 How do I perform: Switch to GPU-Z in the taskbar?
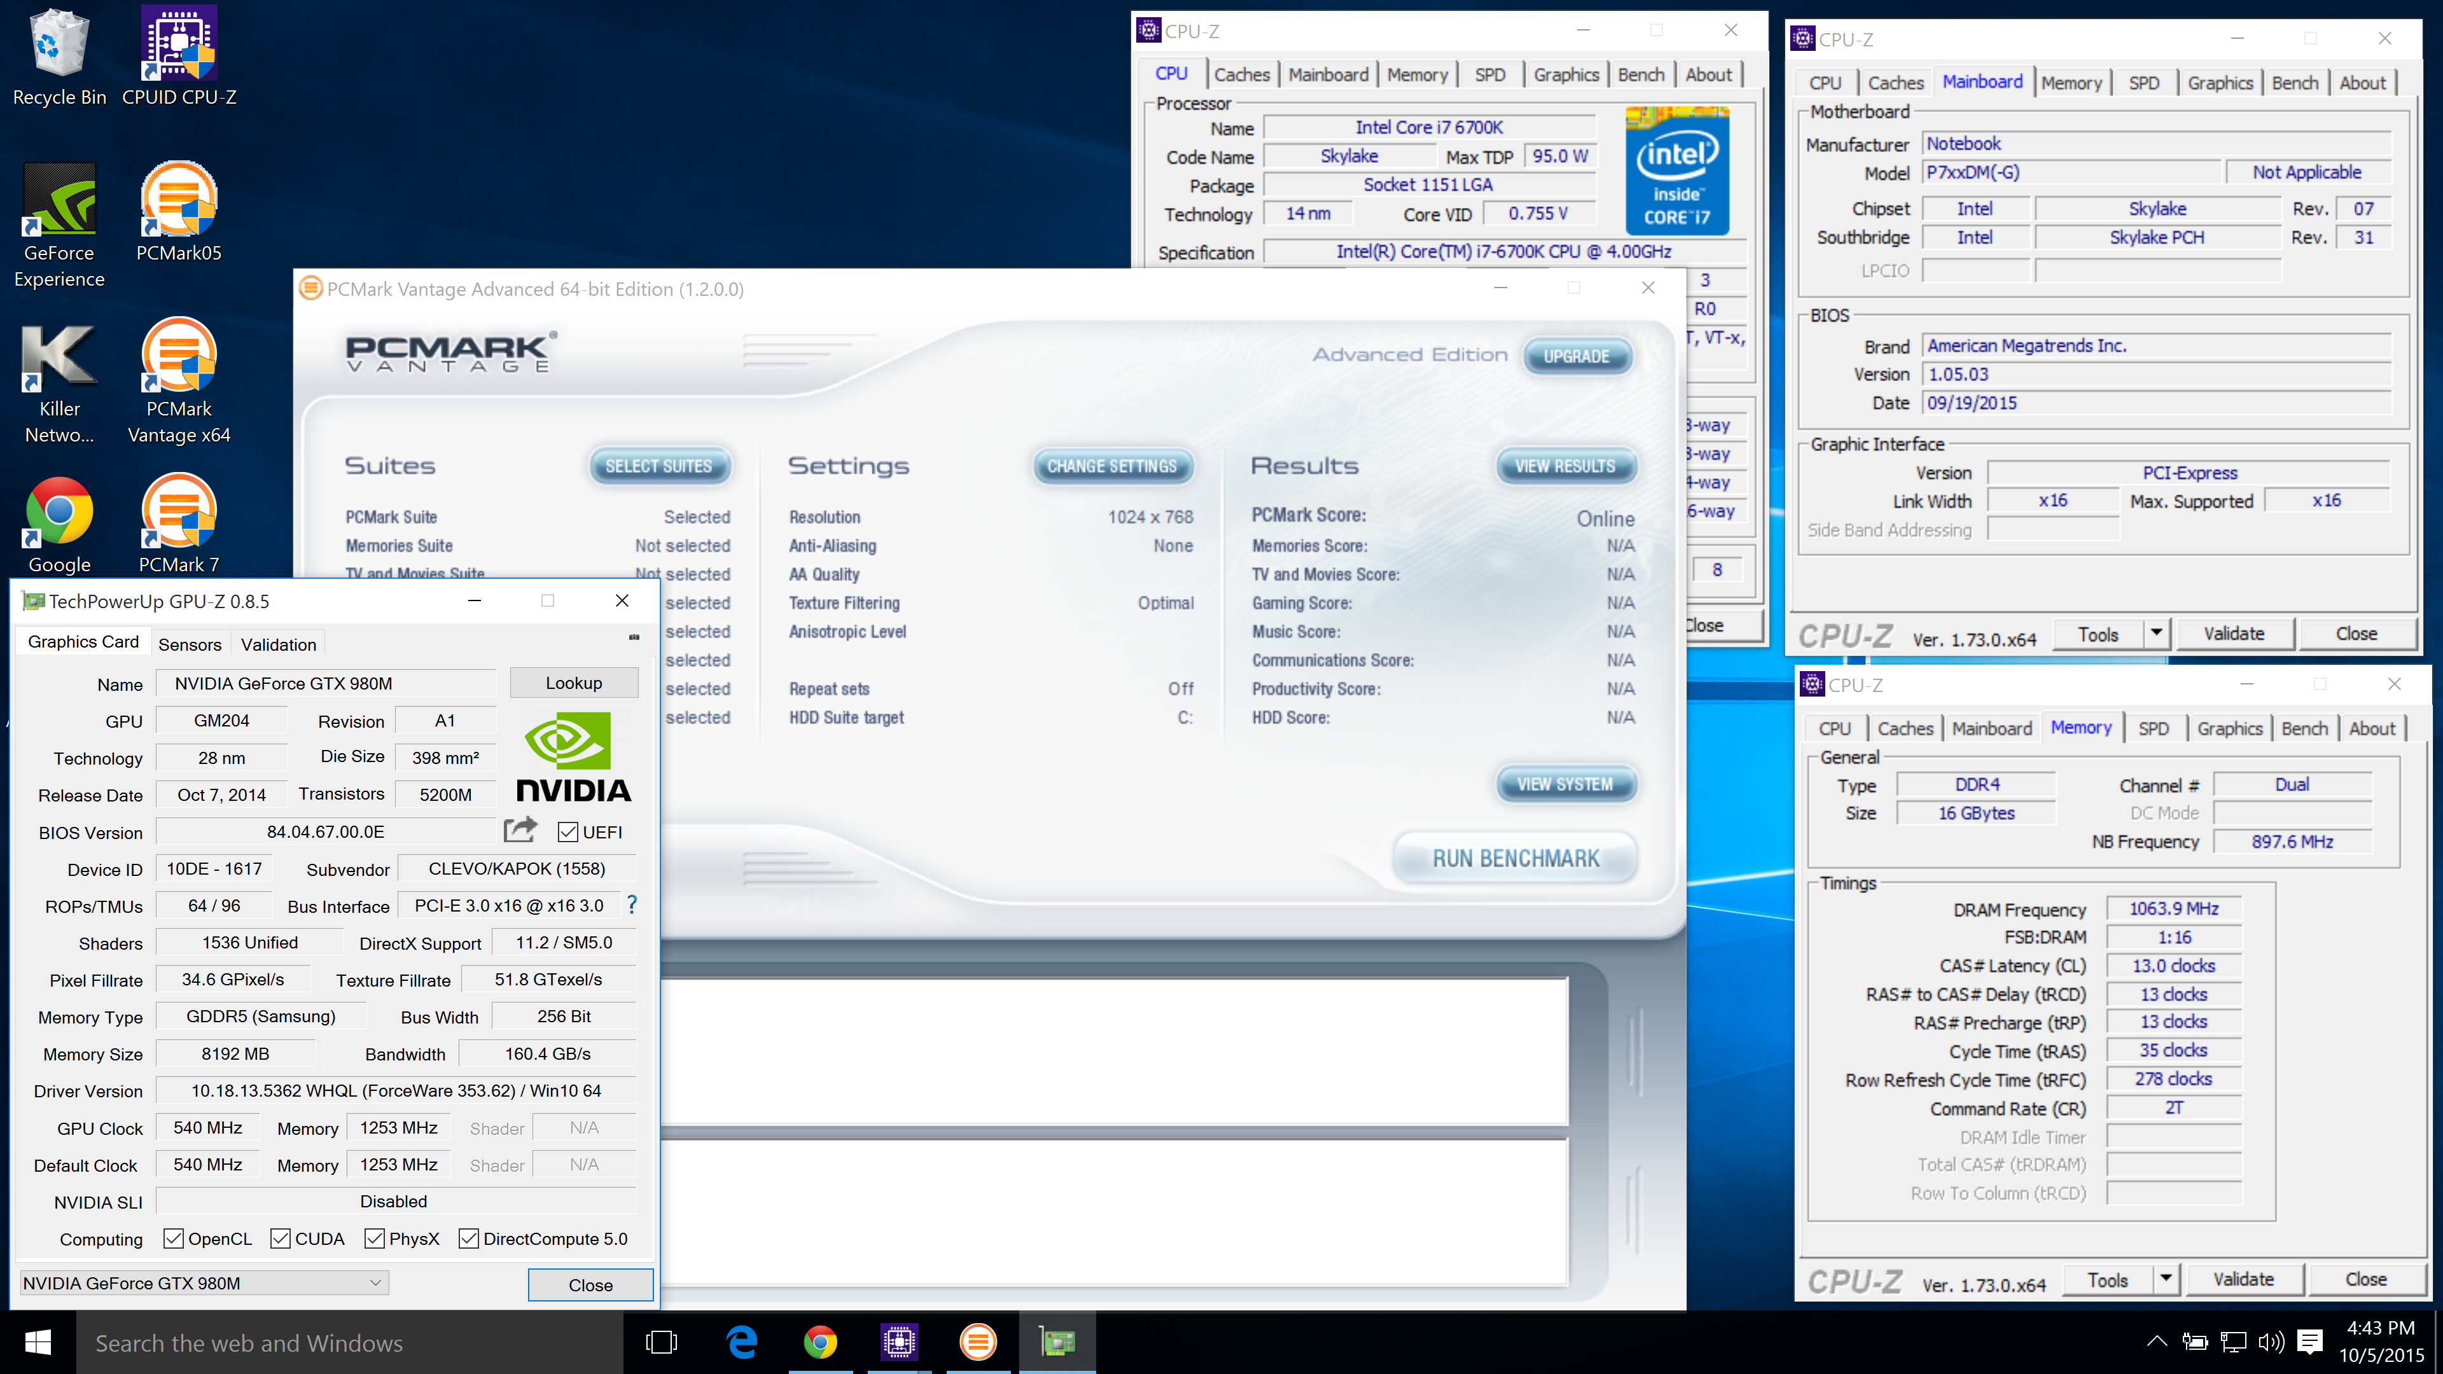[1057, 1343]
